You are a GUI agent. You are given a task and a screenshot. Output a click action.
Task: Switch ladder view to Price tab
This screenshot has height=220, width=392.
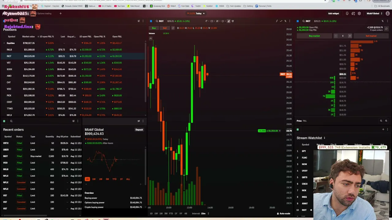point(299,121)
